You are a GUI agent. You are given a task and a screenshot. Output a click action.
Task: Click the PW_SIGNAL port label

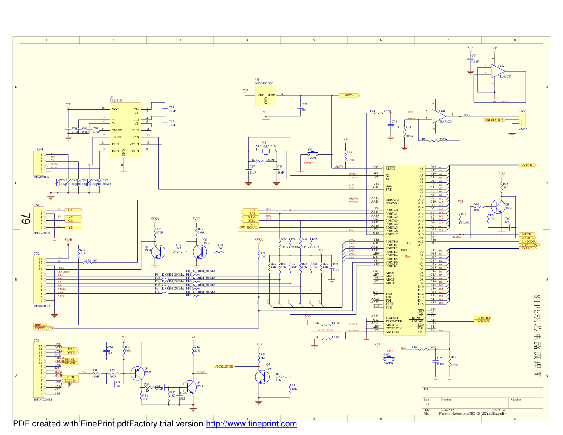click(249, 228)
